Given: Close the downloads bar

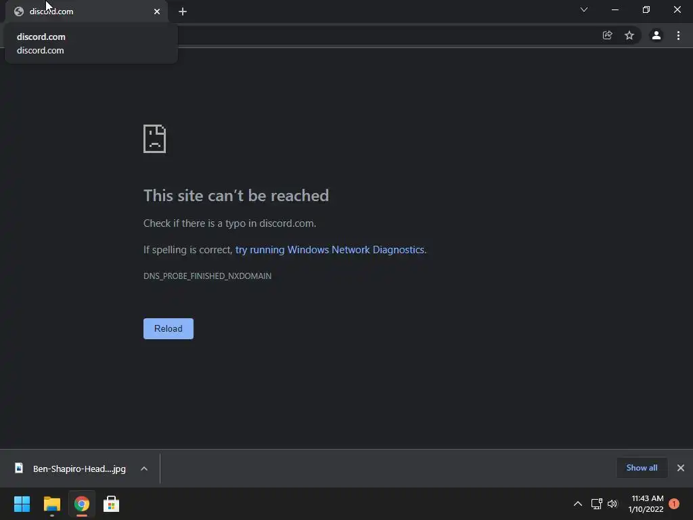Looking at the screenshot, I should pos(681,468).
